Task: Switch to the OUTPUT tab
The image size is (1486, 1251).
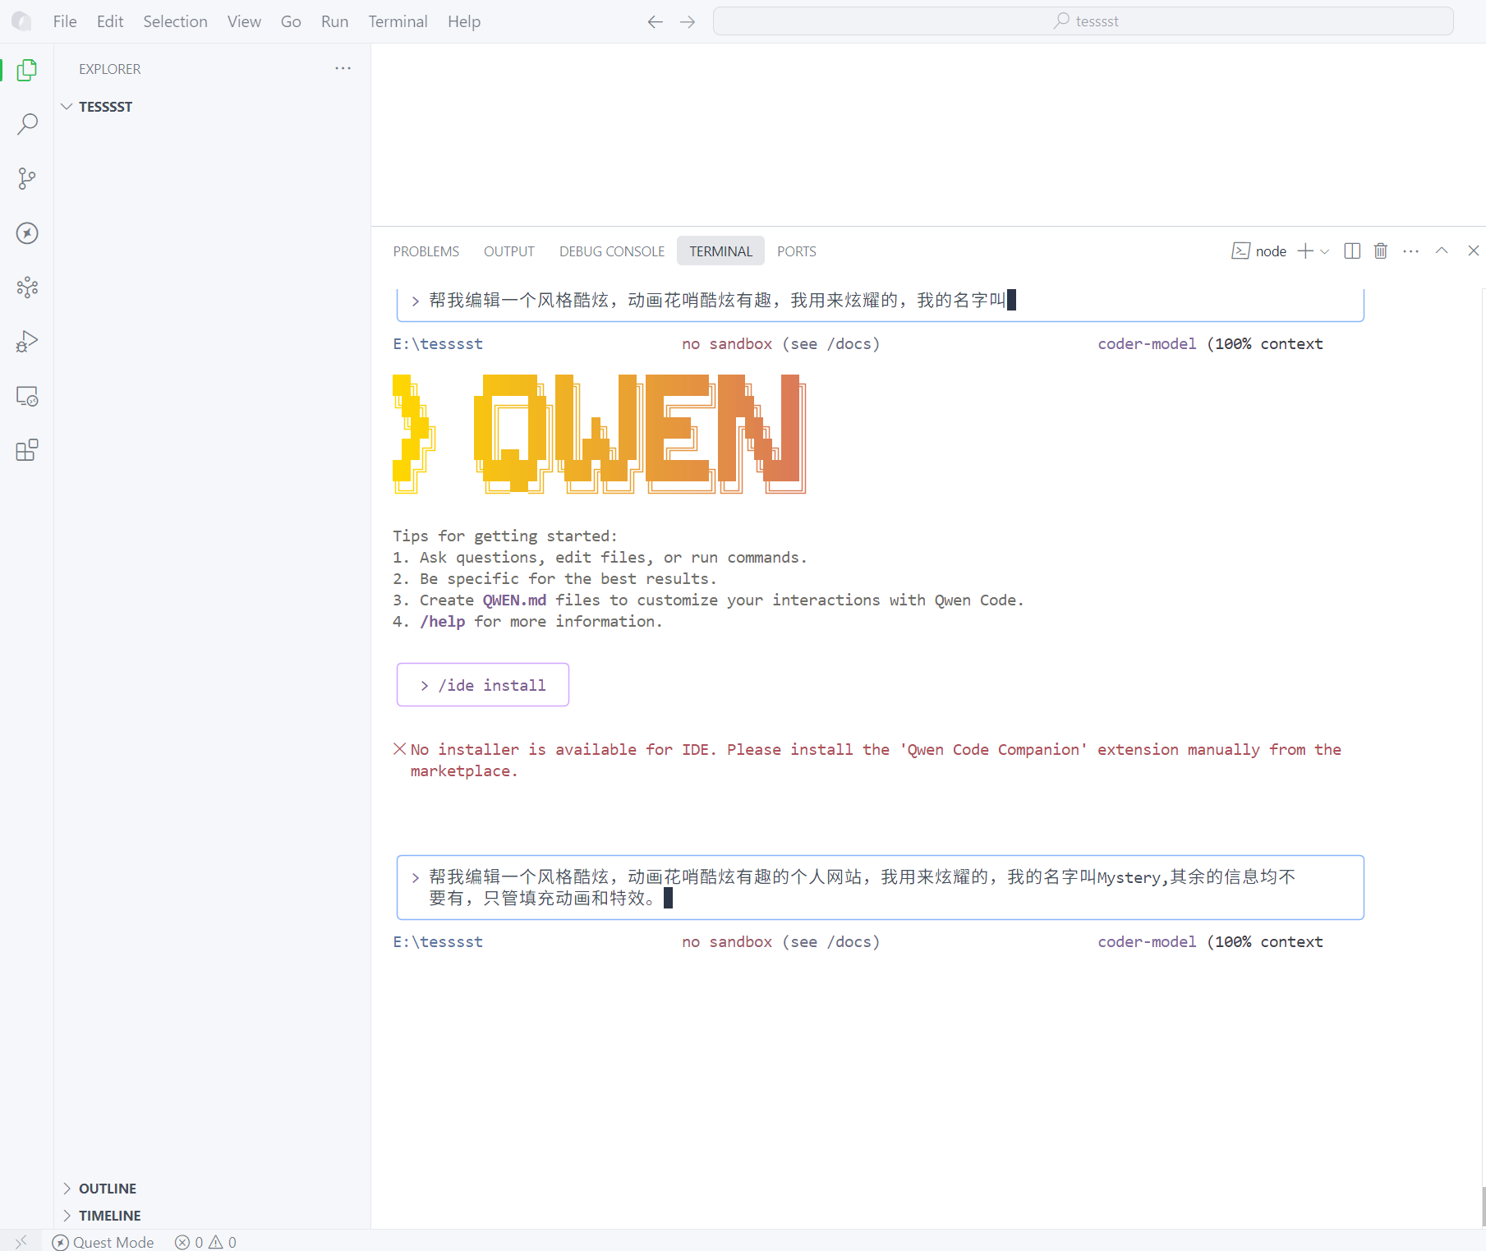Action: pyautogui.click(x=508, y=251)
